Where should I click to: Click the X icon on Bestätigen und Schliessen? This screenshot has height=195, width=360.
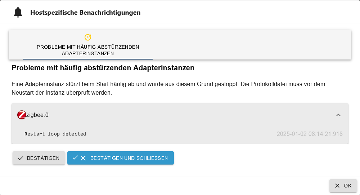coord(83,158)
